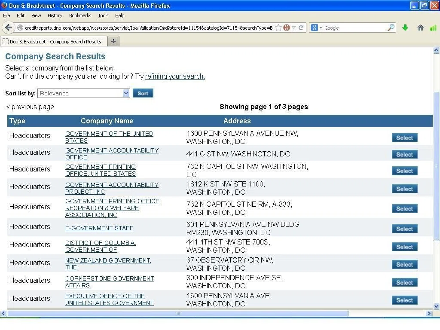Select the 732 N Capitol ST NE row
440x330 pixels.
click(x=405, y=209)
